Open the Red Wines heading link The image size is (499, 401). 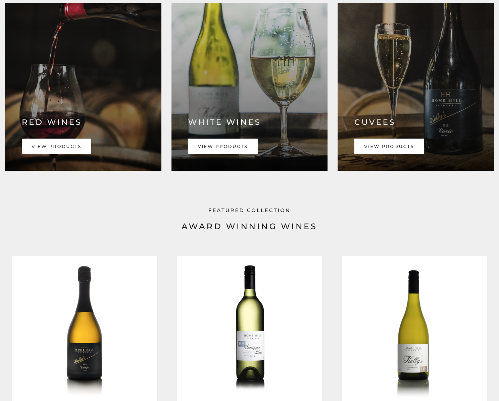click(52, 122)
